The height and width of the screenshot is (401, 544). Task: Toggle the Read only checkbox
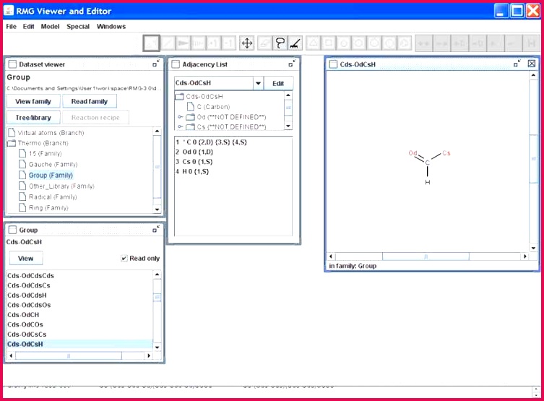(x=124, y=258)
